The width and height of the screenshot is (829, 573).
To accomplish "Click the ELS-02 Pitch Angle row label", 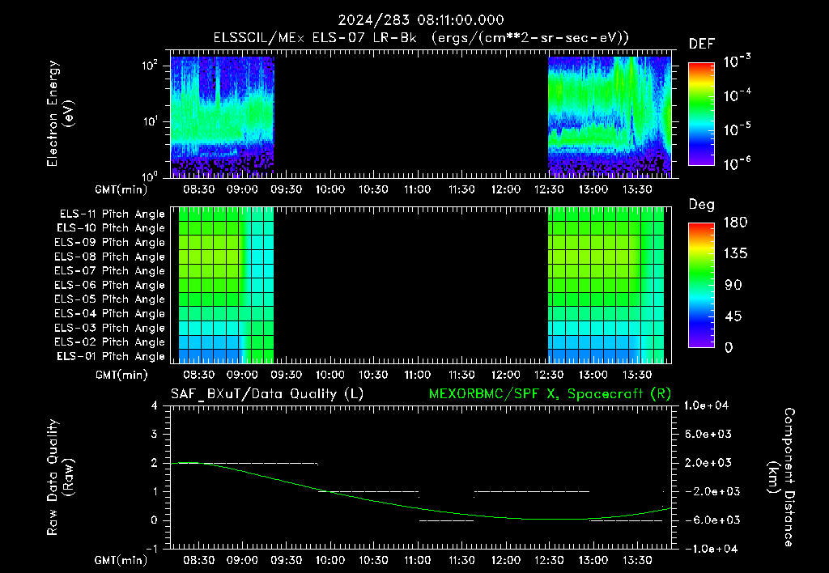I will (110, 342).
